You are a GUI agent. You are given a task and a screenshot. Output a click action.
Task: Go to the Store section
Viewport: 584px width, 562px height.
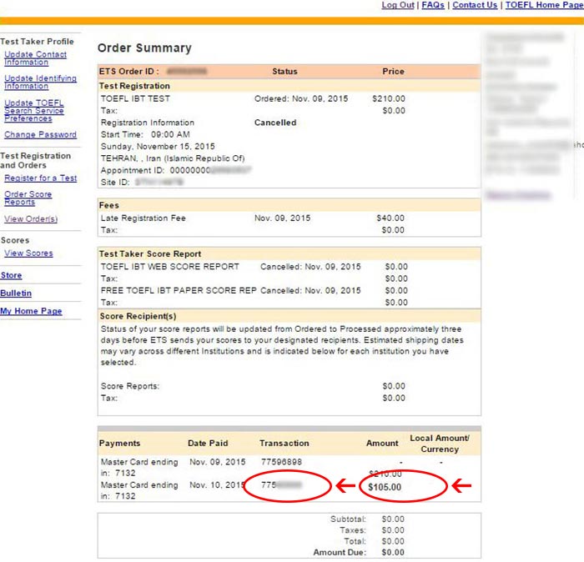(12, 275)
